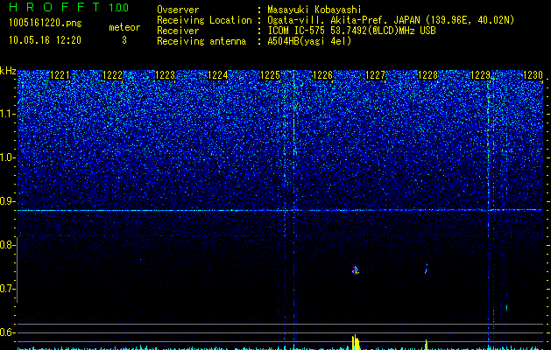Click the Receiving antenna label
551x350 pixels.
click(201, 41)
